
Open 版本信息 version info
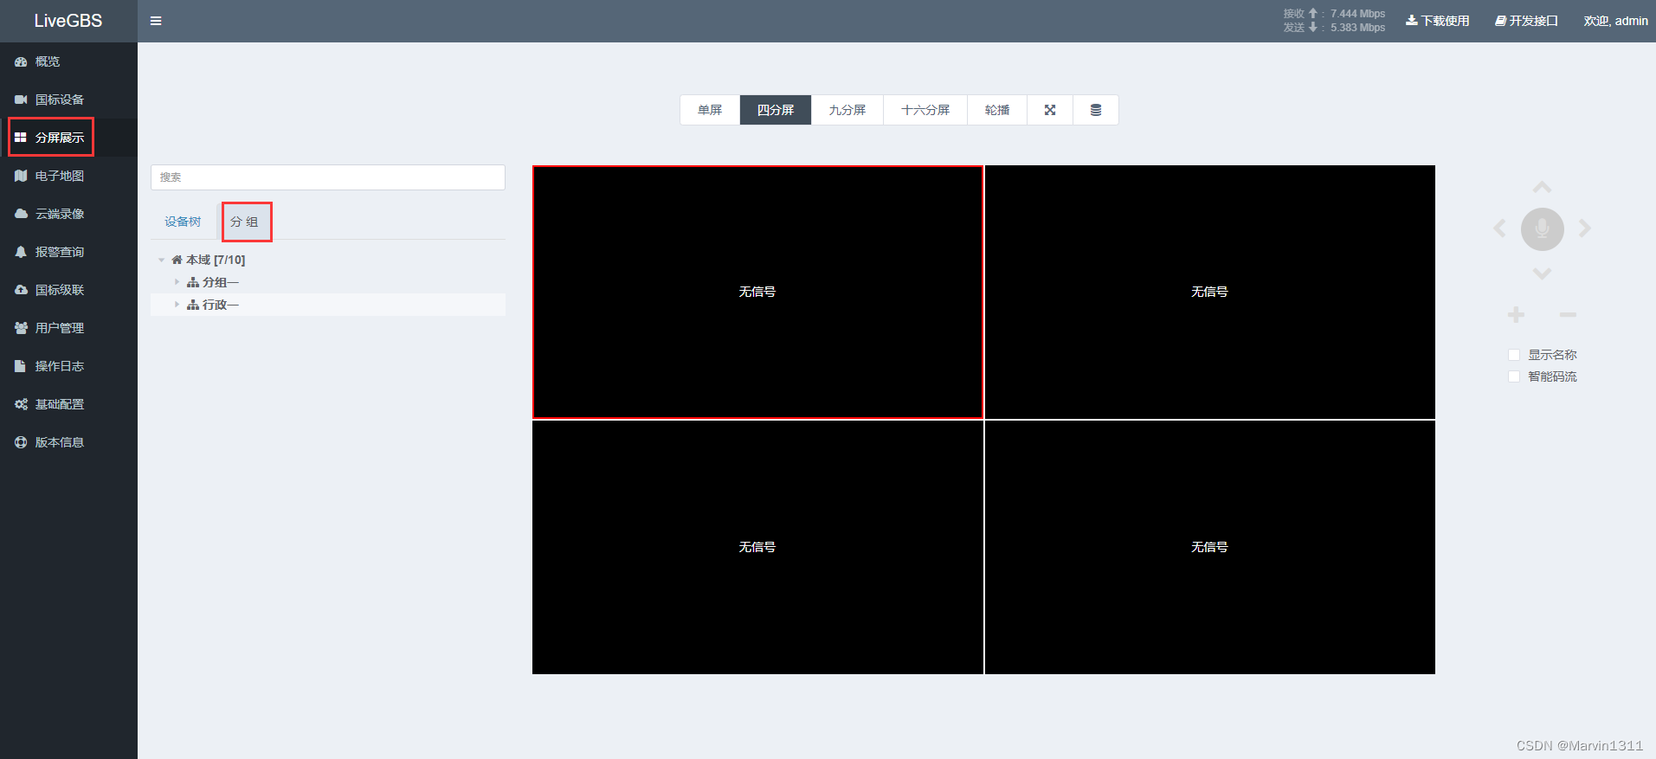(68, 442)
